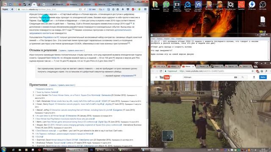Open DTLite.exe lightning bolt shortcut
271x152 pixels.
pos(252,5)
